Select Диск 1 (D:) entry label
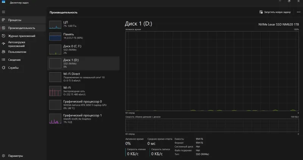The height and width of the screenshot is (160, 303). click(71, 60)
